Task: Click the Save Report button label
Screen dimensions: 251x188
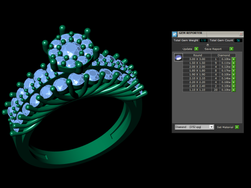Action: click(x=213, y=49)
